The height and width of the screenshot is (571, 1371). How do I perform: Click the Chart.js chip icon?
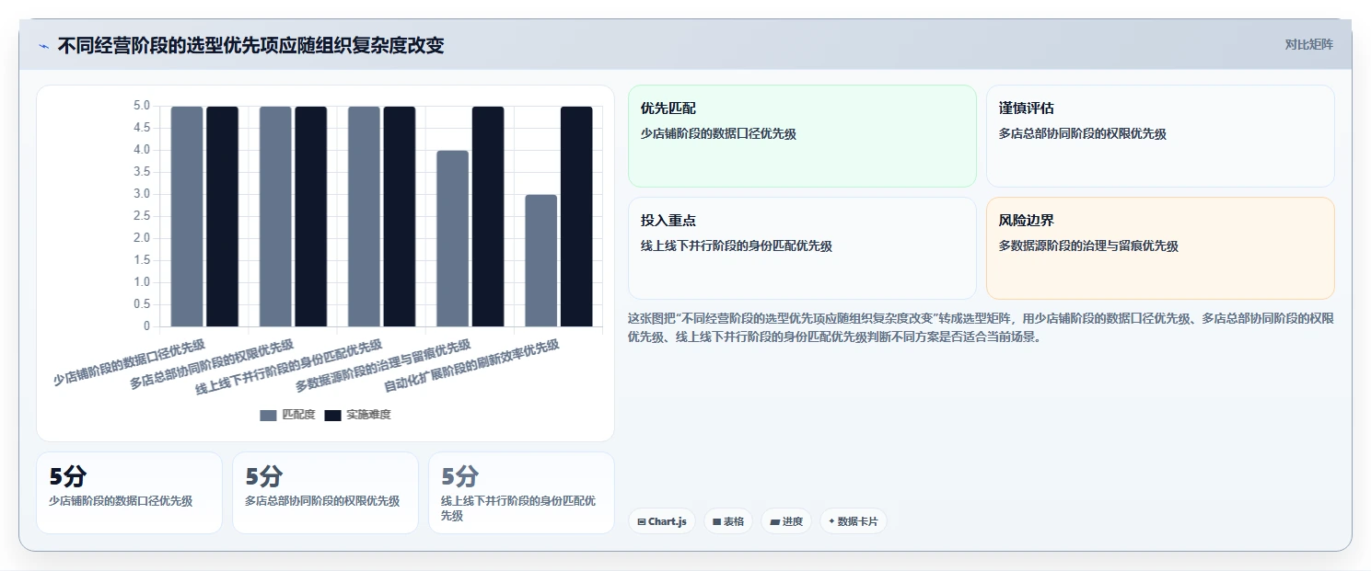coord(642,521)
